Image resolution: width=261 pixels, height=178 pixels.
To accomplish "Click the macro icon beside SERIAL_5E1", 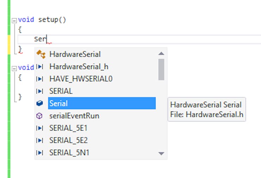I will pyautogui.click(x=40, y=128).
